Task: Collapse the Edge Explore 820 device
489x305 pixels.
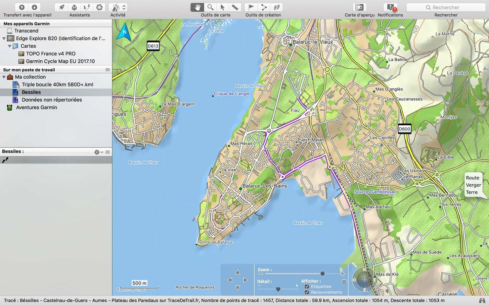Action: pos(4,39)
